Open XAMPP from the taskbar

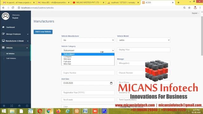coord(77,111)
